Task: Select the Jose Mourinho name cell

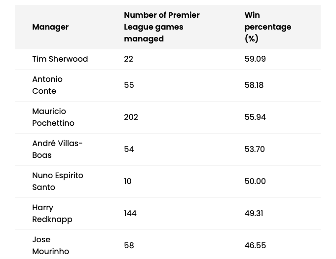Action: coord(50,245)
